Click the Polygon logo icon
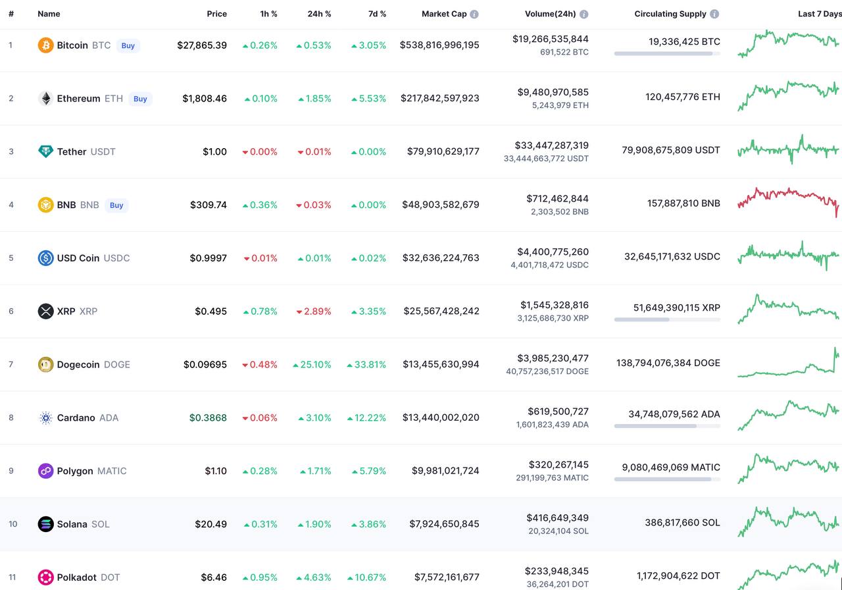This screenshot has height=590, width=842. [x=45, y=471]
